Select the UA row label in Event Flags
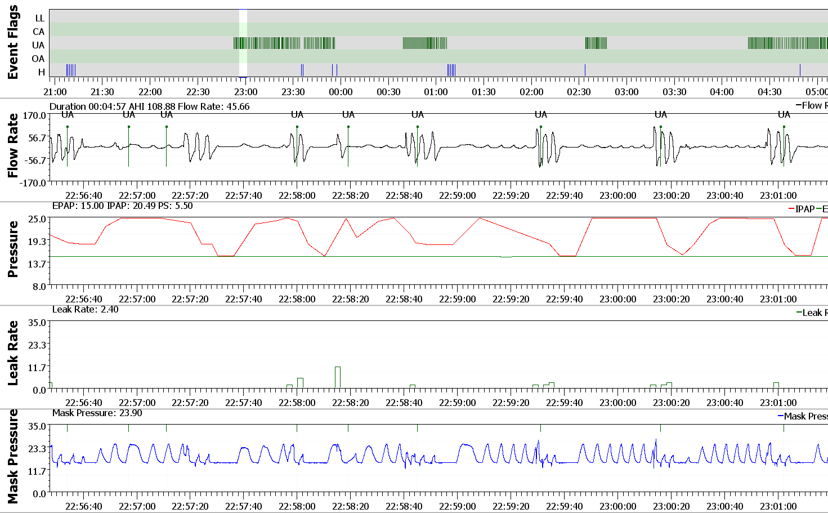Viewport: 828px width, 513px height. click(x=38, y=45)
